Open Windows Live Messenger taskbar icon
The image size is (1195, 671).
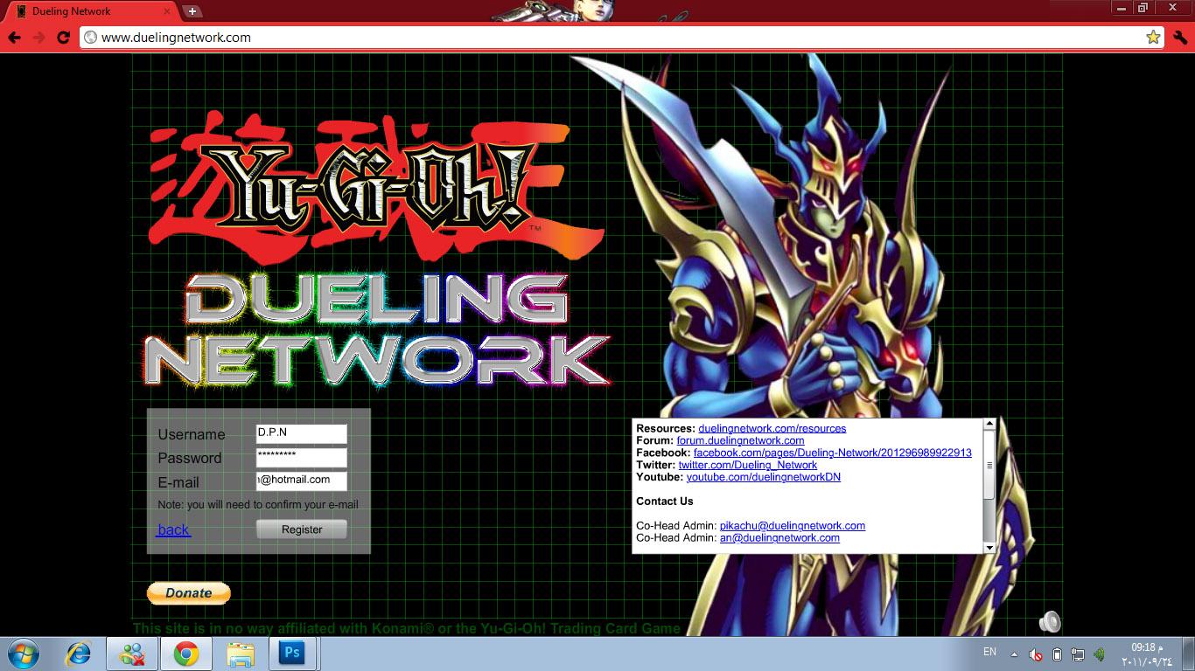133,654
